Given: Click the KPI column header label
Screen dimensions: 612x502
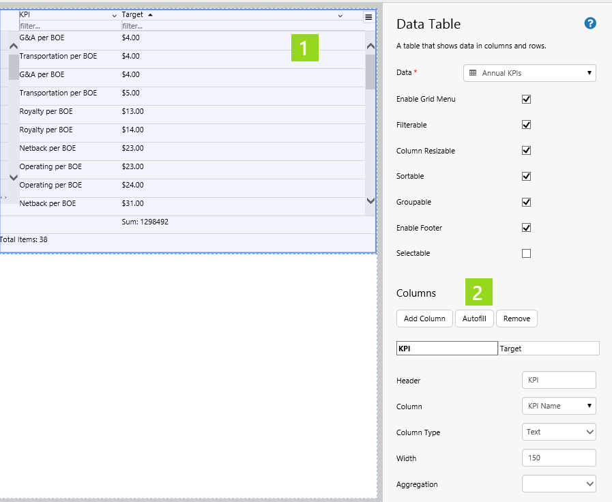Looking at the screenshot, I should pos(25,14).
